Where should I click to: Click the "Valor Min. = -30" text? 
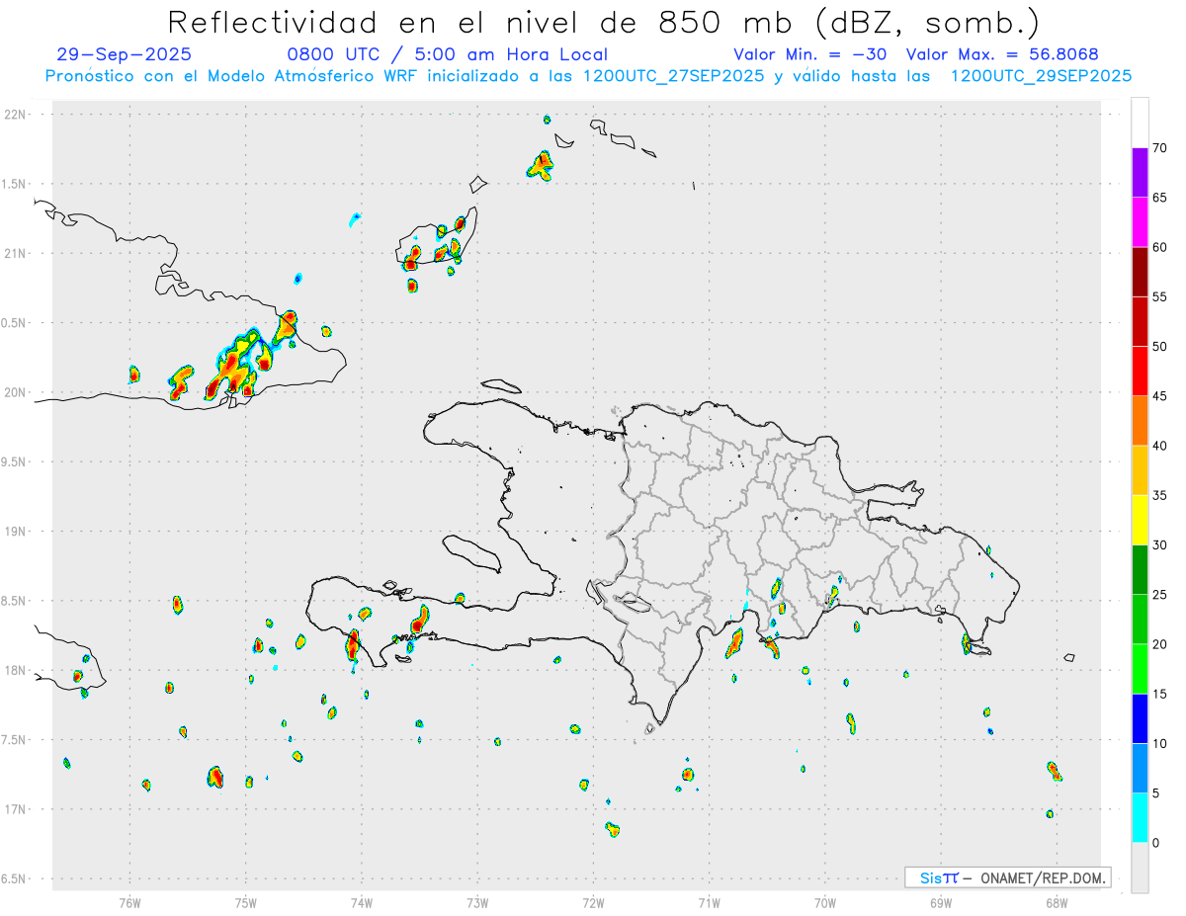812,54
